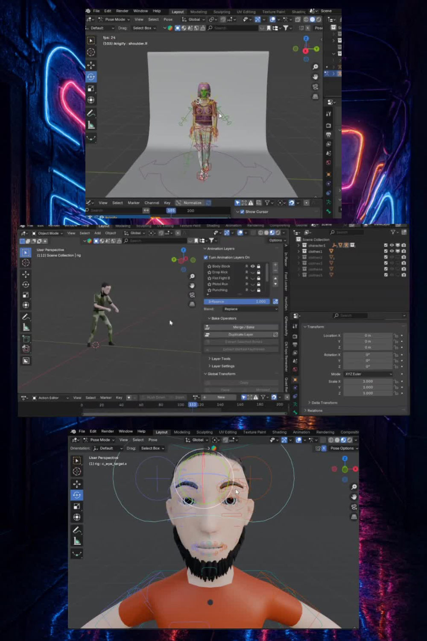The width and height of the screenshot is (427, 641).
Task: Click the Location X field in Transform panel
Action: [x=368, y=336]
